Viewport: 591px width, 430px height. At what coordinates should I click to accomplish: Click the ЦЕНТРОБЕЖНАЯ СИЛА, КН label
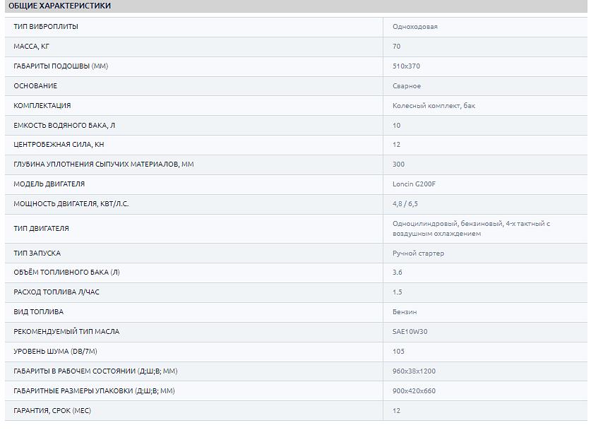(59, 145)
